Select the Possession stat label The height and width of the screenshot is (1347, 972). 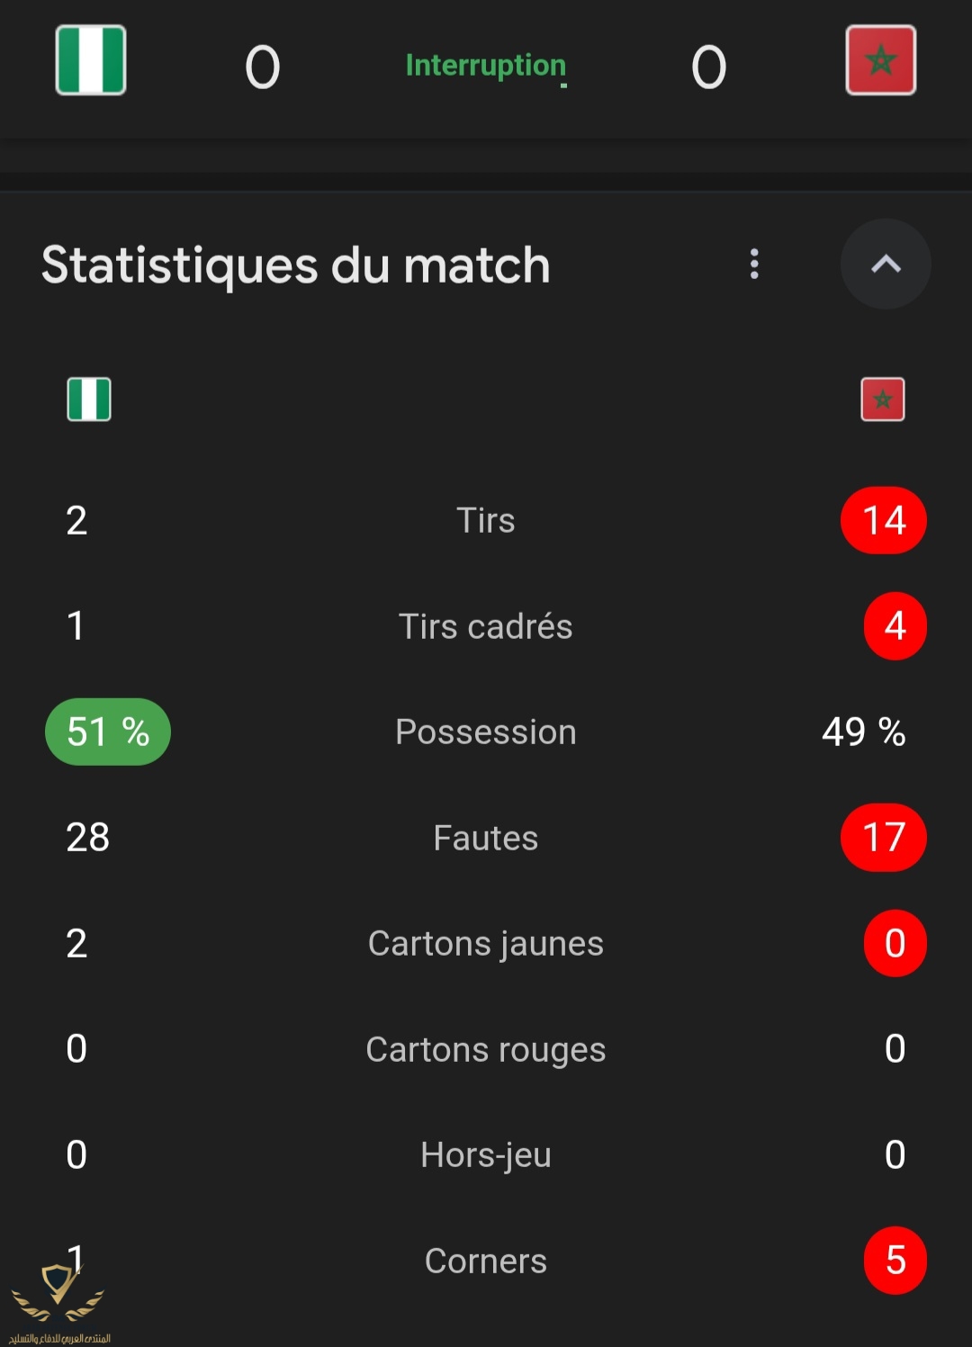point(485,732)
